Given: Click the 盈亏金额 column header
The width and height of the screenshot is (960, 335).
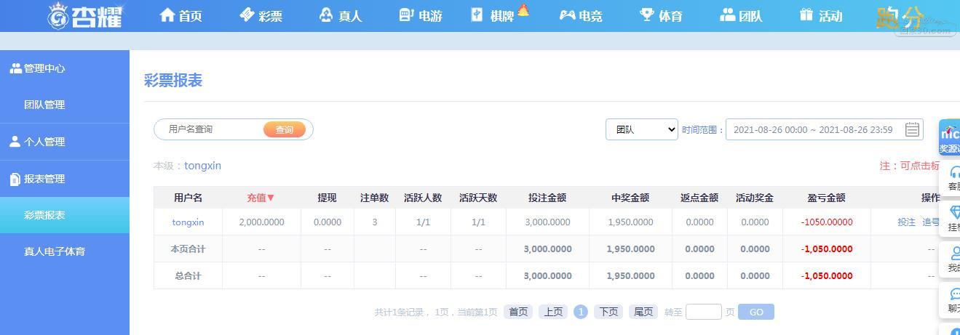Looking at the screenshot, I should (x=827, y=198).
